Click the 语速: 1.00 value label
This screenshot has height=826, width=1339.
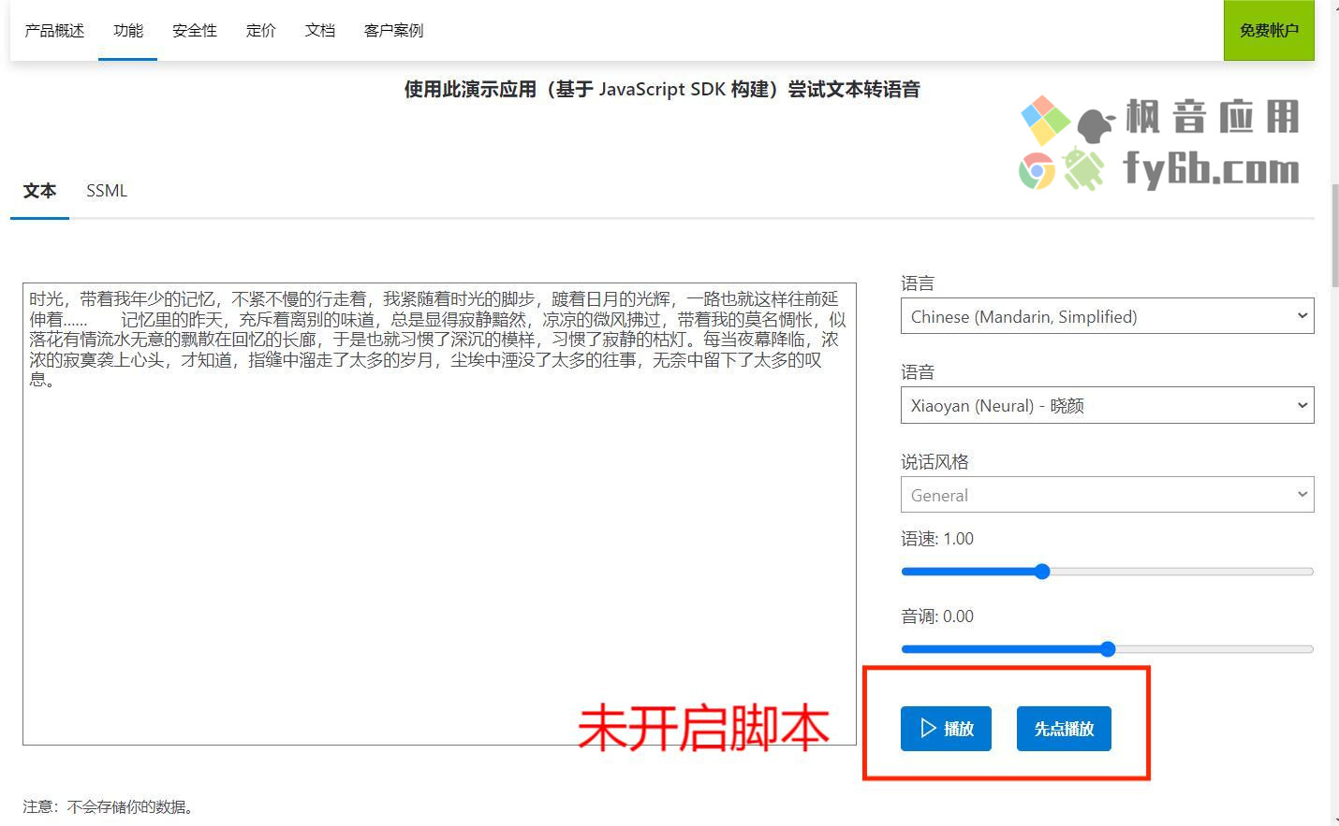937,539
